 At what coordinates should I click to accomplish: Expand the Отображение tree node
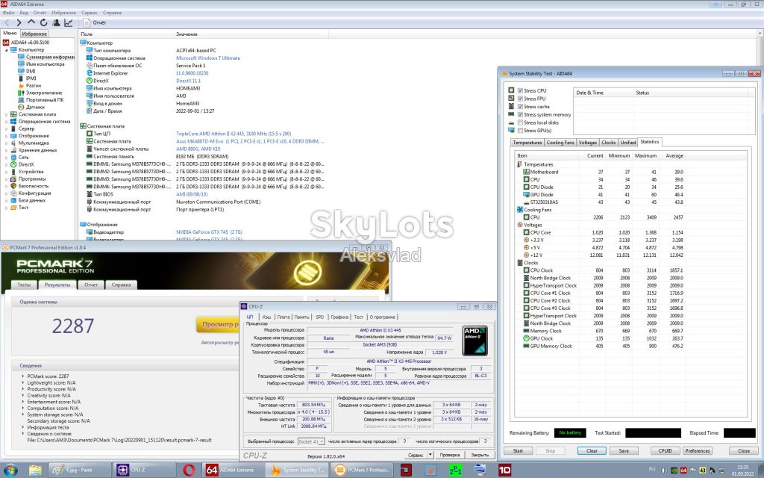[6, 136]
